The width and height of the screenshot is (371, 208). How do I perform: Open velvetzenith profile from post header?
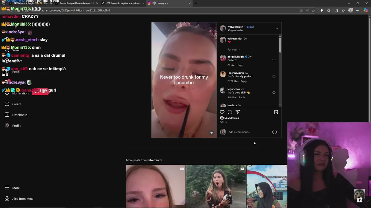(x=236, y=27)
